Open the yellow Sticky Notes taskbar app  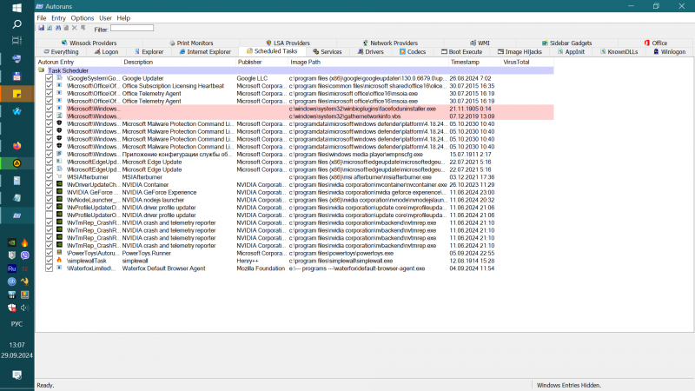coord(17,94)
